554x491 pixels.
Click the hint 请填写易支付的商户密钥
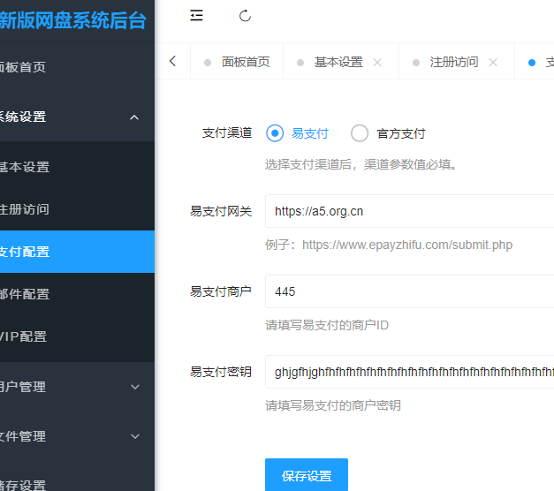coord(333,405)
